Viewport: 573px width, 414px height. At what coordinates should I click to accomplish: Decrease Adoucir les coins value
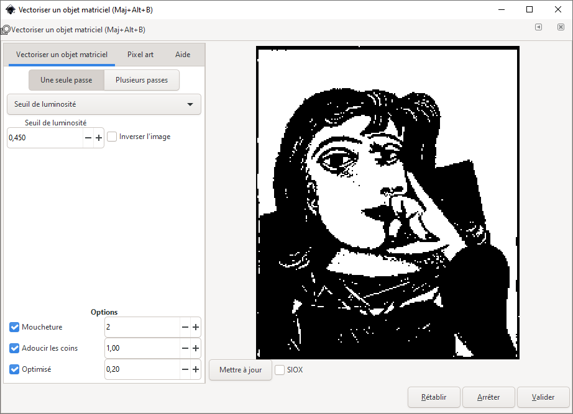click(185, 348)
